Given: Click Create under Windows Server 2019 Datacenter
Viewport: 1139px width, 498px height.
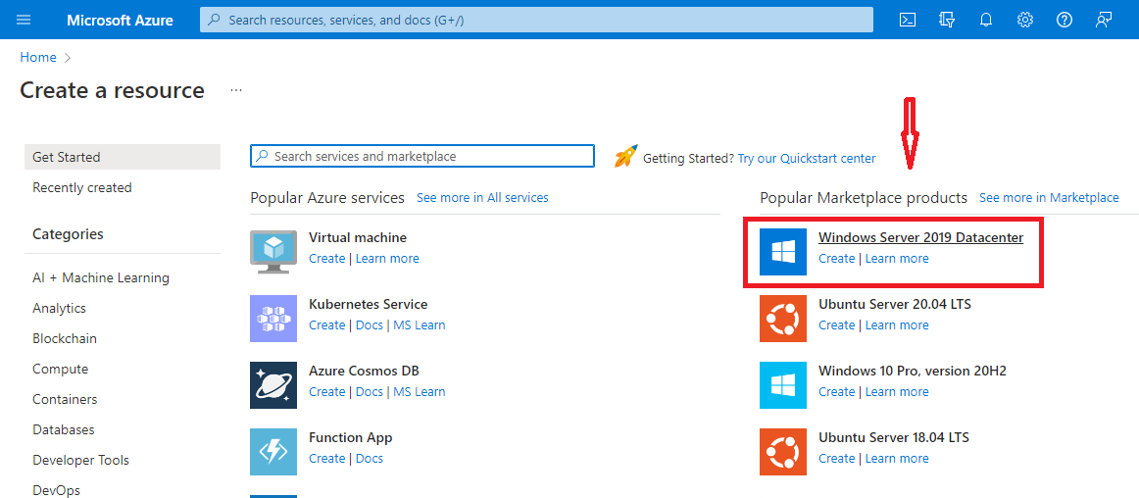Looking at the screenshot, I should coord(837,259).
